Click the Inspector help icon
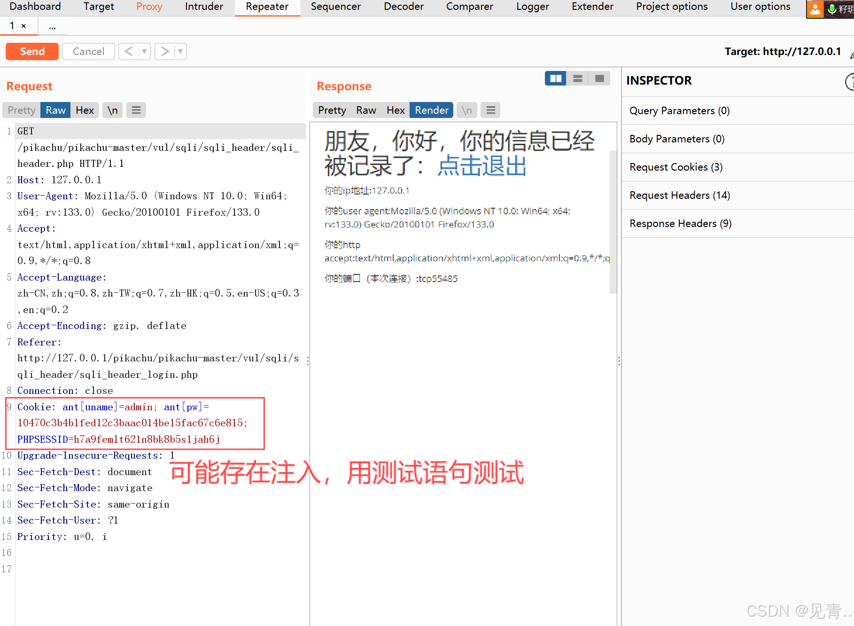 [849, 82]
